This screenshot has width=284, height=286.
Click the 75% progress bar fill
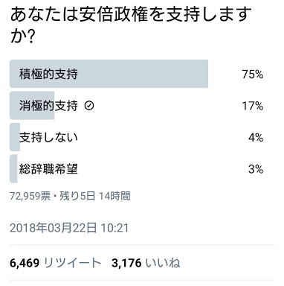109,74
